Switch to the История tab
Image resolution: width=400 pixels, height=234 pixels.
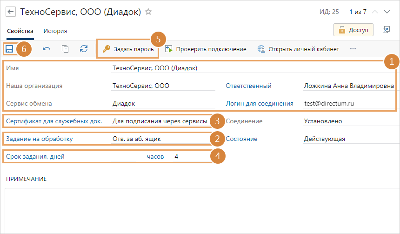[55, 31]
